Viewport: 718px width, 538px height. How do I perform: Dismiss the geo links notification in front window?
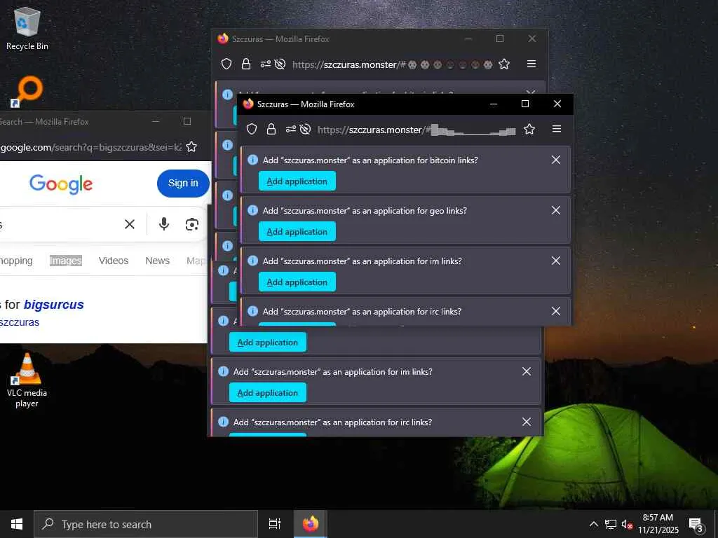(555, 210)
